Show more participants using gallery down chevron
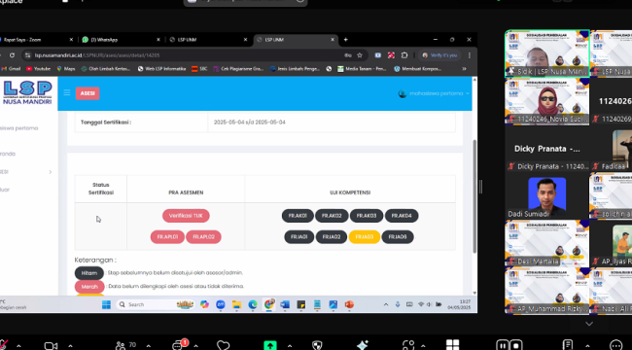 [589, 324]
